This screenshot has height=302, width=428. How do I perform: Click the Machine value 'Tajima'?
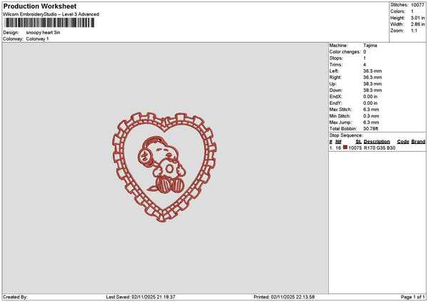370,46
